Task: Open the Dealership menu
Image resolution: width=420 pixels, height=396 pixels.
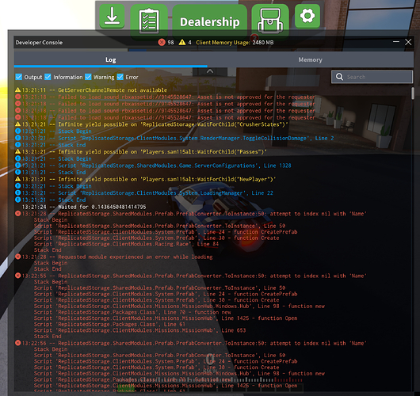Action: point(210,21)
